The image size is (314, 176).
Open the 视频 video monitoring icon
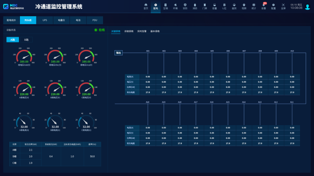244,6
